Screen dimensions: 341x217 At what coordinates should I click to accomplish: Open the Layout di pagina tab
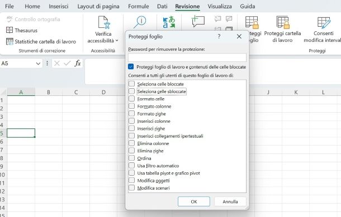tap(98, 6)
